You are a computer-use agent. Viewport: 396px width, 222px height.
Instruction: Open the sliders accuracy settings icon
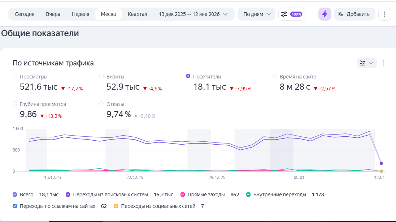point(284,14)
